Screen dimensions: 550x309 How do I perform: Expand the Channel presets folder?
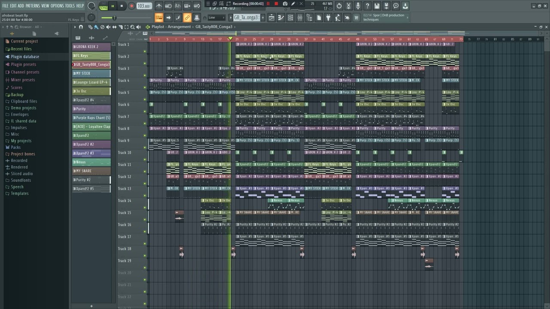(x=25, y=72)
